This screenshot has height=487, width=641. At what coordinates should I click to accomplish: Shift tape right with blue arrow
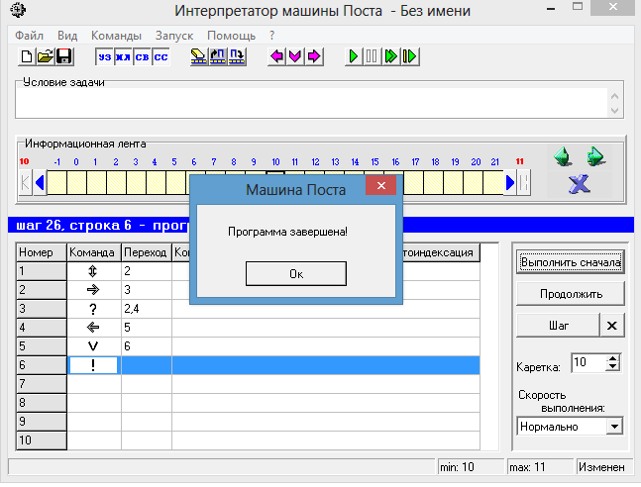tap(510, 182)
